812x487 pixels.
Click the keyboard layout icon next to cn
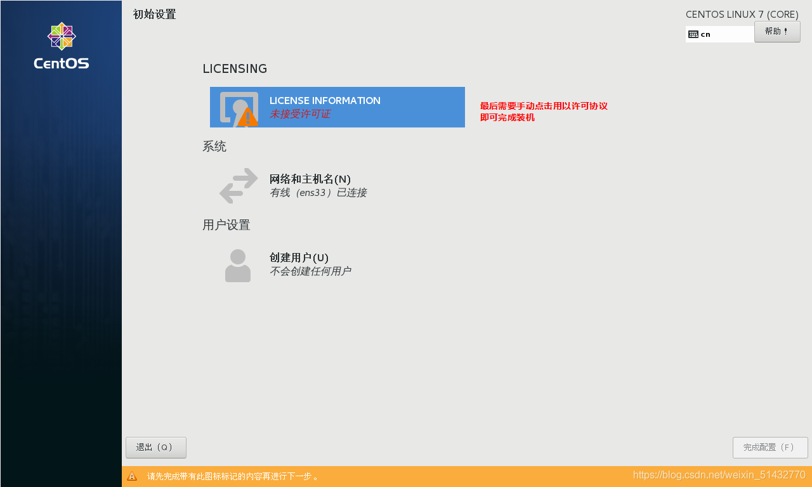pos(693,34)
